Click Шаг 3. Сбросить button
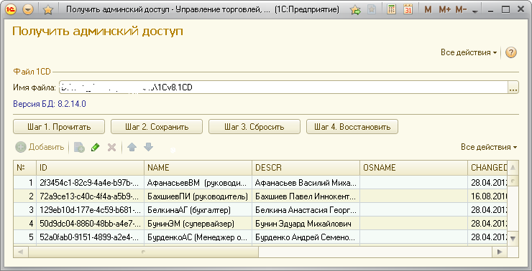This screenshot has height=271, width=532. pos(254,127)
